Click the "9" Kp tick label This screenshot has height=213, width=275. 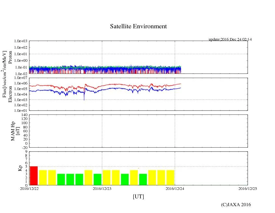pyautogui.click(x=26, y=152)
